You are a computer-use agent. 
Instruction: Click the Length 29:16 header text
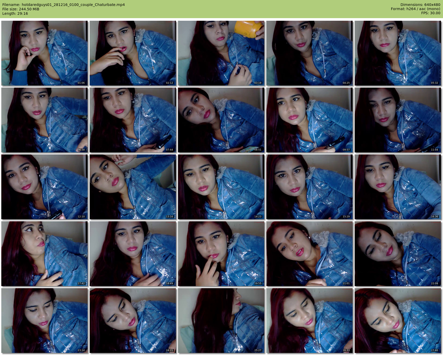tap(15, 13)
